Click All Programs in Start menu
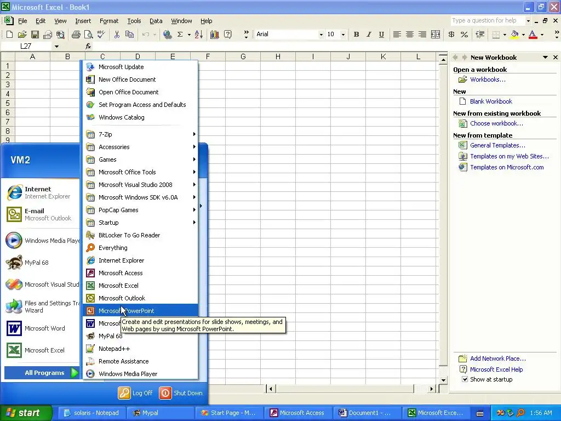 coord(42,373)
